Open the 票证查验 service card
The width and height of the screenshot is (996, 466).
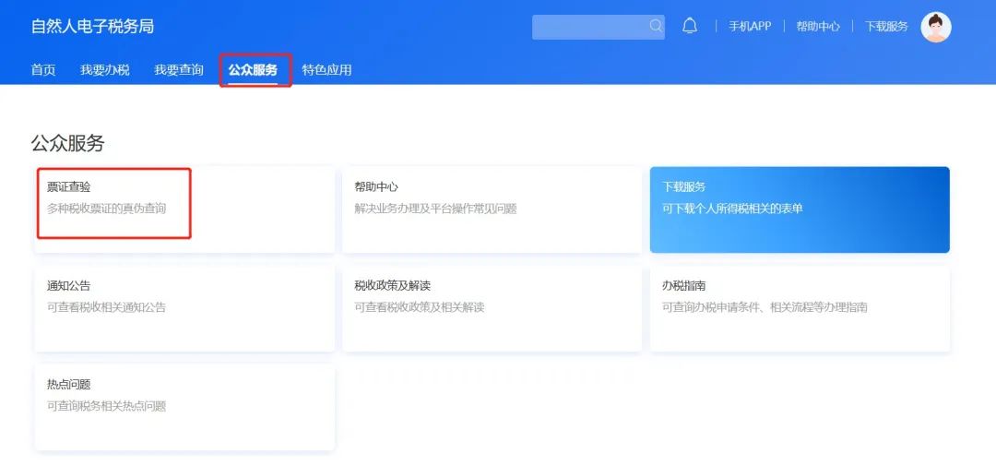coord(184,209)
